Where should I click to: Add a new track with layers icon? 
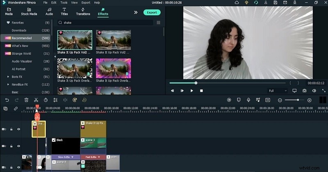click(x=6, y=109)
